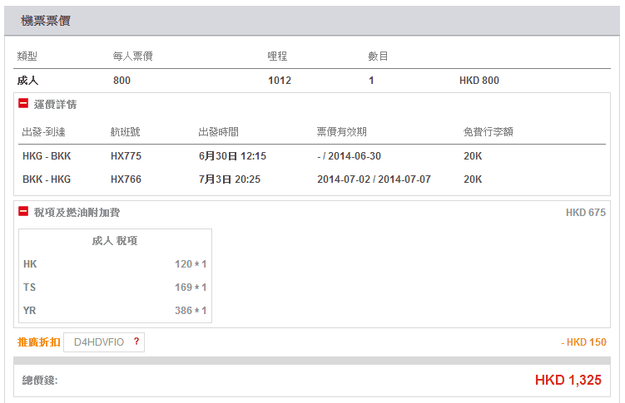
Task: Click the 運價詳情 section title
Action: click(56, 105)
